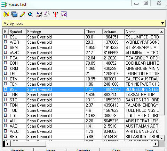The image size is (167, 151).
Task: Switch to the Chart tab
Action: tap(116, 150)
